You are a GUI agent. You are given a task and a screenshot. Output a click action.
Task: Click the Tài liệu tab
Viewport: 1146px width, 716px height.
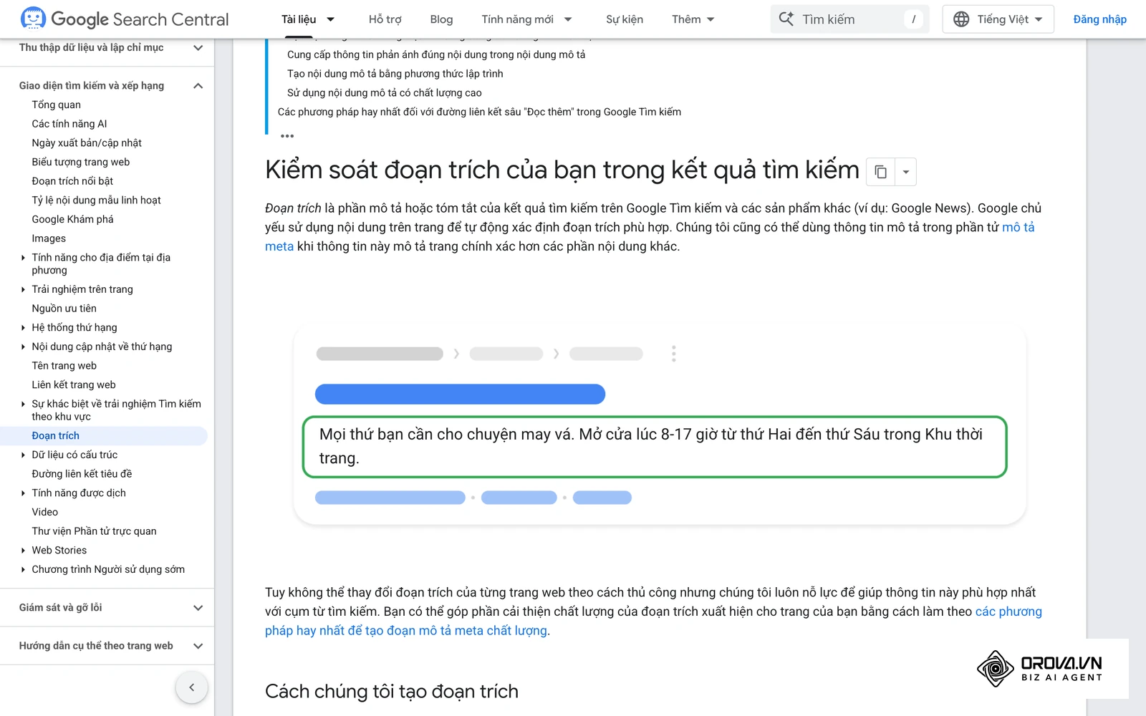point(299,19)
